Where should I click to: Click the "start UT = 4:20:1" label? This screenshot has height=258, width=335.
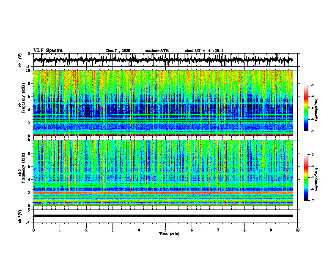point(204,51)
